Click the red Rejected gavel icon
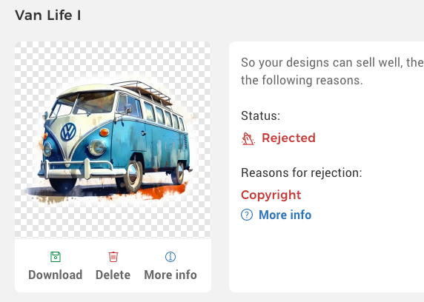The image size is (424, 302). 248,139
